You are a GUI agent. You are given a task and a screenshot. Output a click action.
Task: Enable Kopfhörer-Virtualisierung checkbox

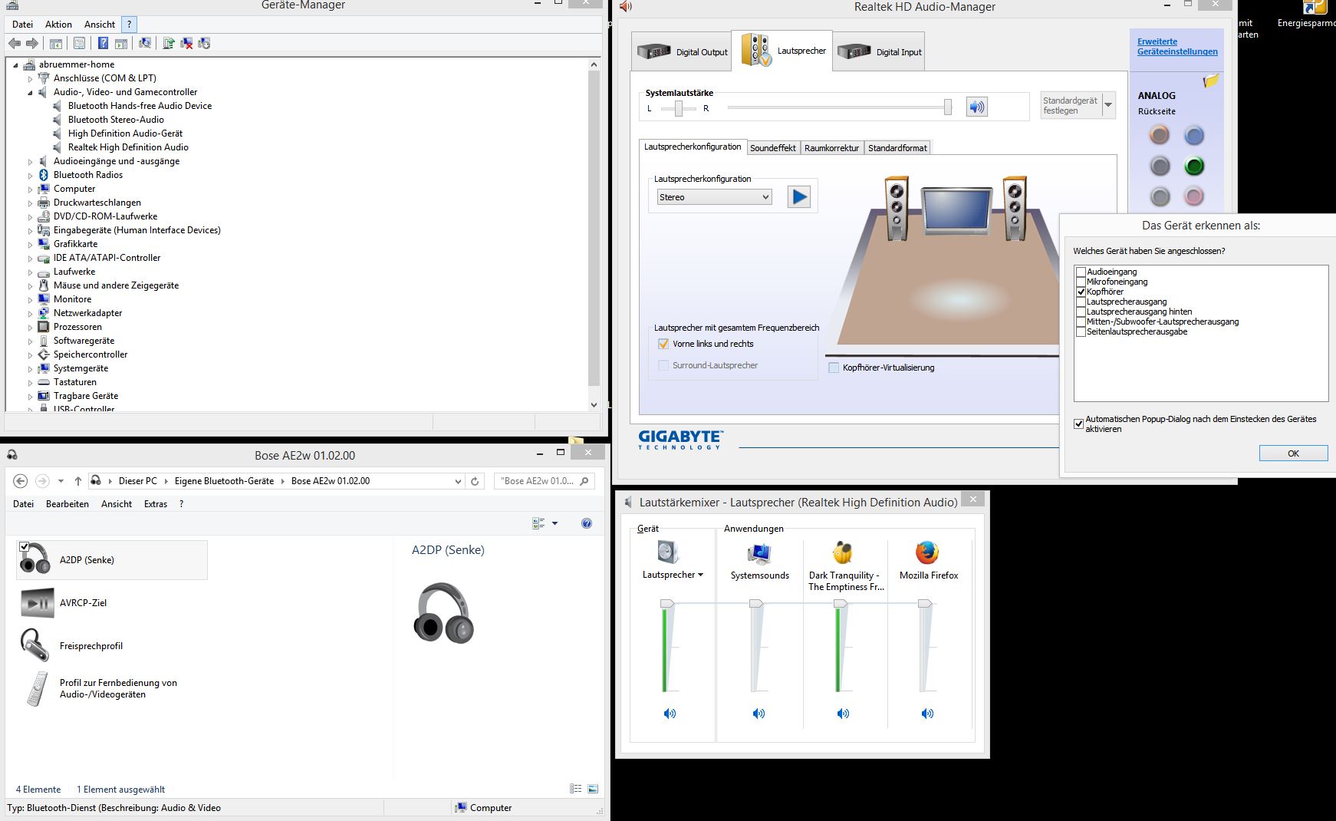[834, 368]
